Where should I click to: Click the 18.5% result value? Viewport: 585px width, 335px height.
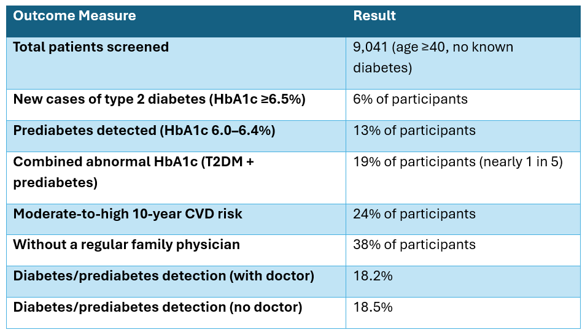(x=373, y=307)
